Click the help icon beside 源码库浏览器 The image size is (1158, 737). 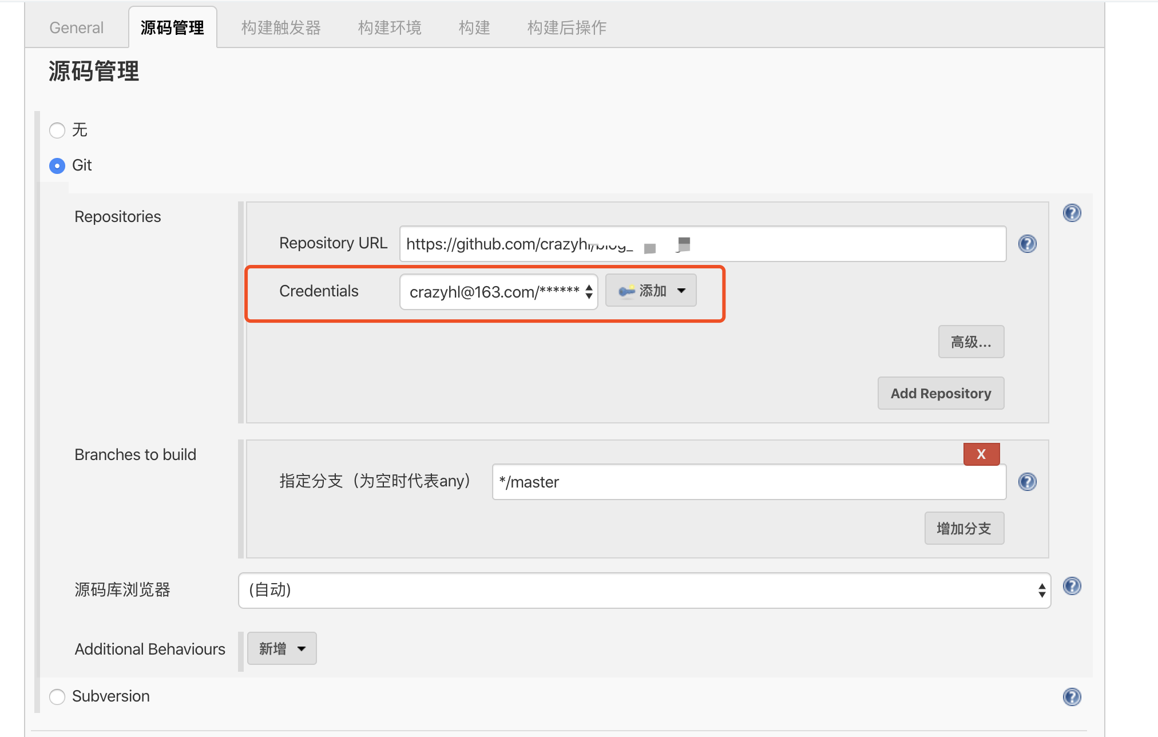(1072, 586)
